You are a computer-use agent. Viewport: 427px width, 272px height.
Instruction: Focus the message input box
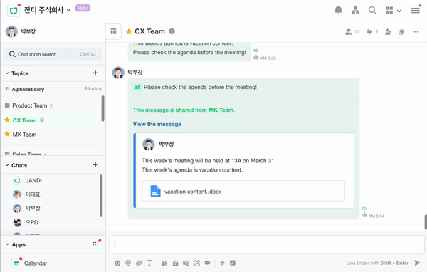(x=267, y=244)
